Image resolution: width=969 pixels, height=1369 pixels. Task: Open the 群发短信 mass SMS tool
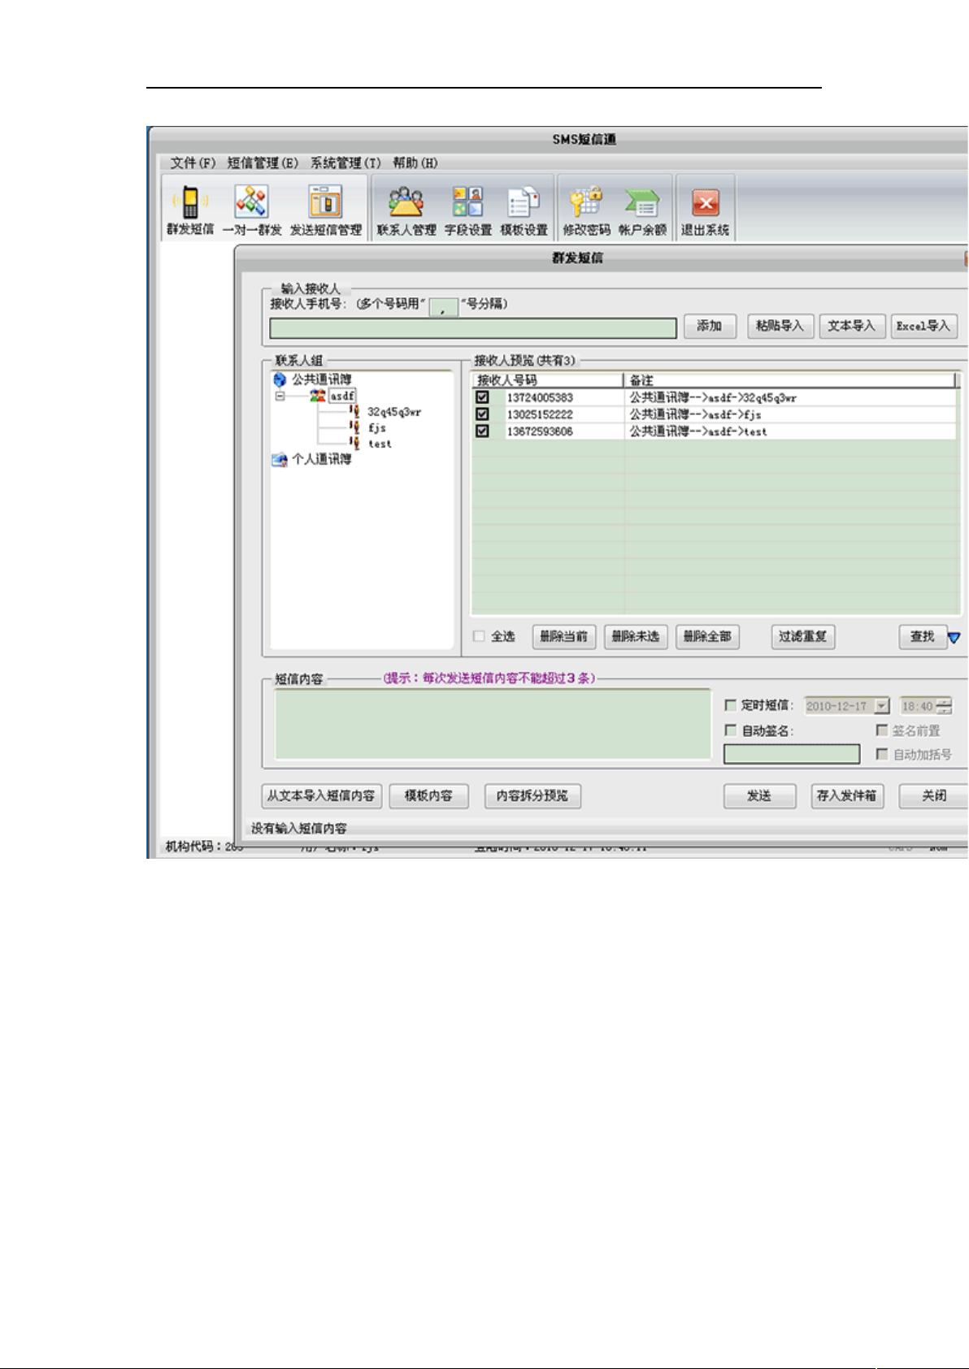[190, 209]
